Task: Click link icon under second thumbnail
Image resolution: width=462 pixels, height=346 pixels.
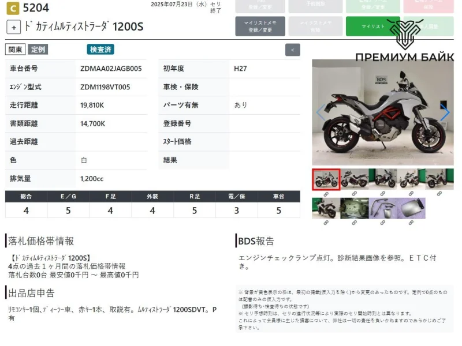Action: 355,194
